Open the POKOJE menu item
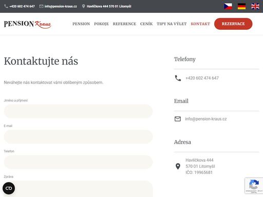This screenshot has height=197, width=263. (101, 24)
